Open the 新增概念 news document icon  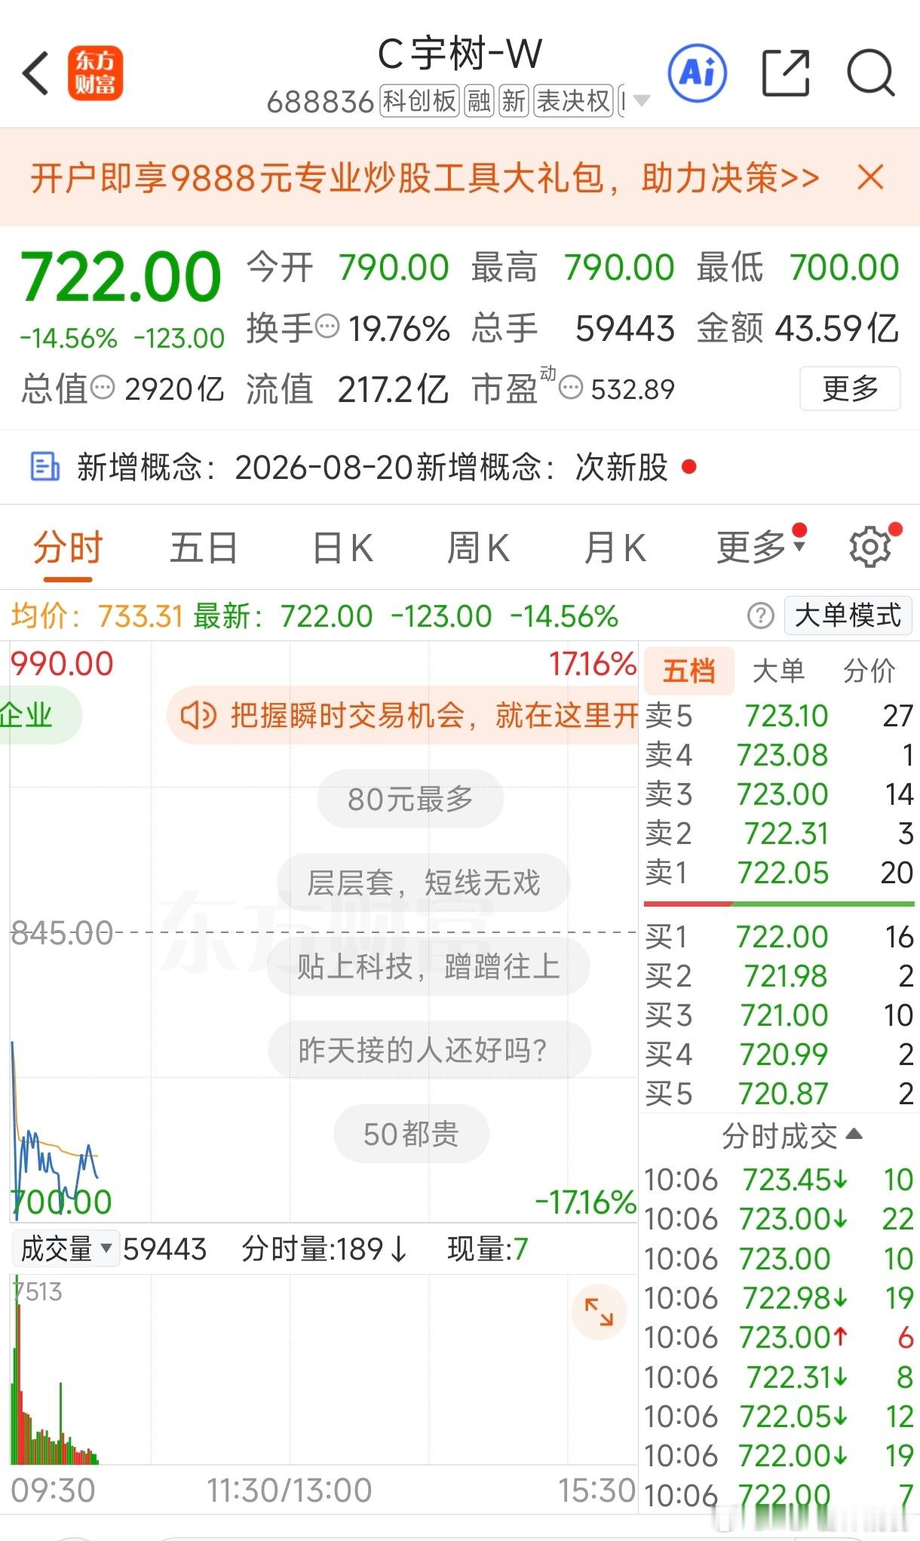click(x=44, y=467)
